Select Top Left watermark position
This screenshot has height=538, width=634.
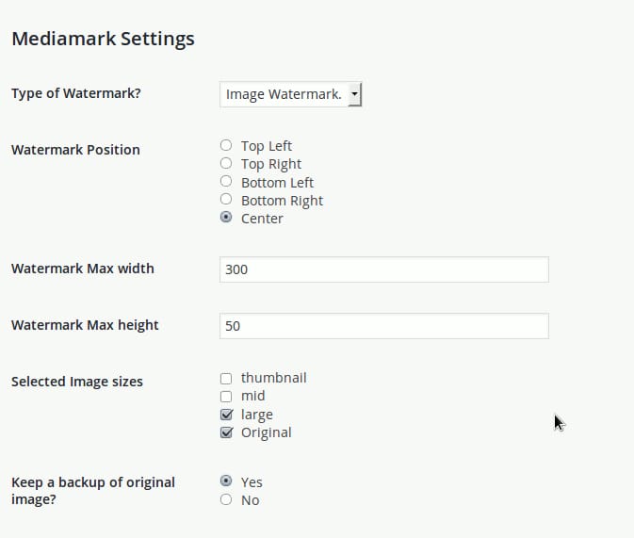tap(226, 146)
